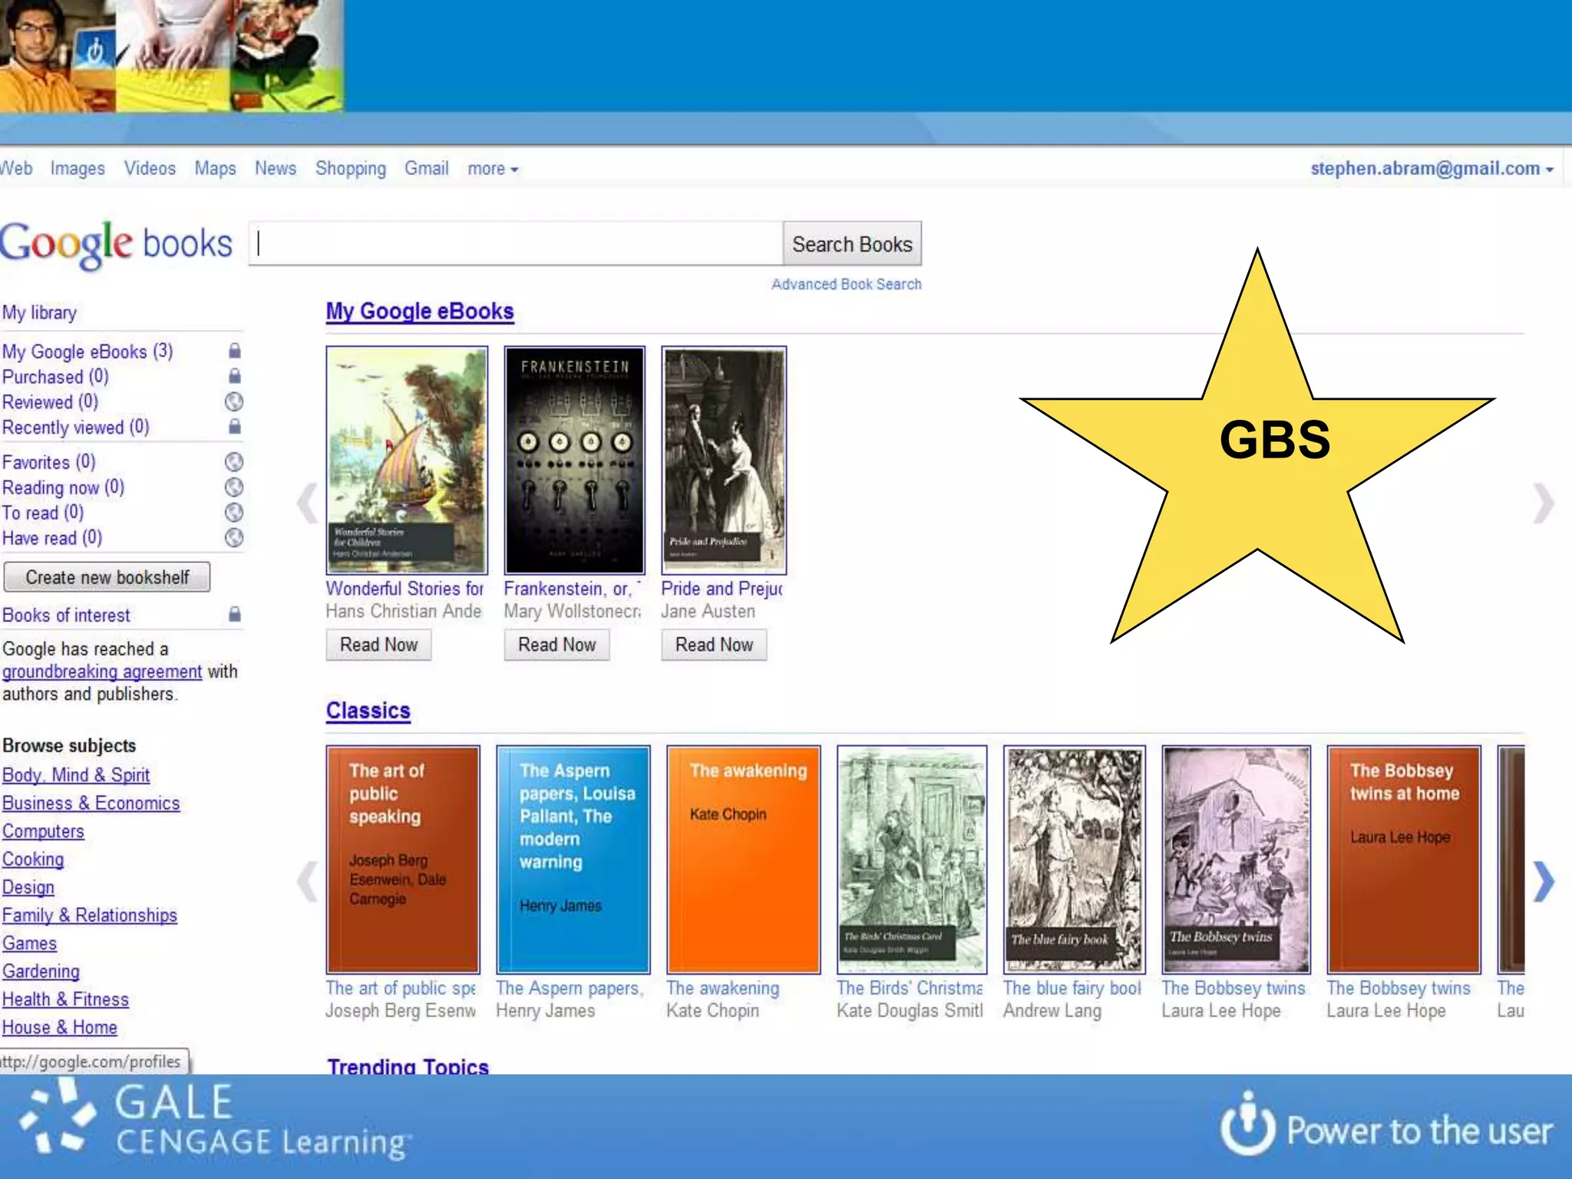Click left arrow of Classics carousel
1572x1179 pixels.
(x=308, y=881)
